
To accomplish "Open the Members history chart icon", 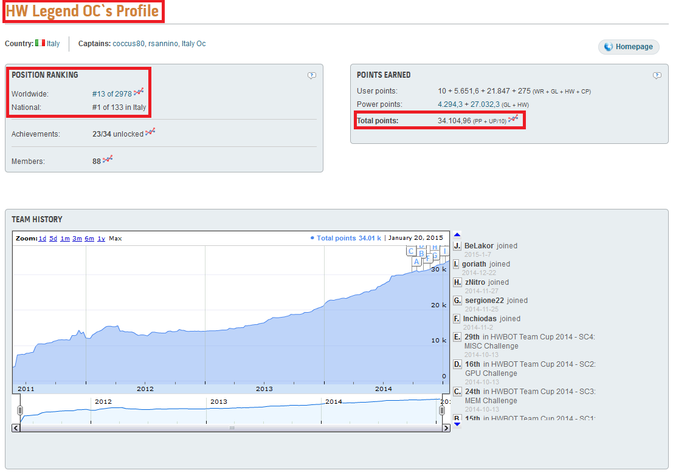I will (108, 159).
